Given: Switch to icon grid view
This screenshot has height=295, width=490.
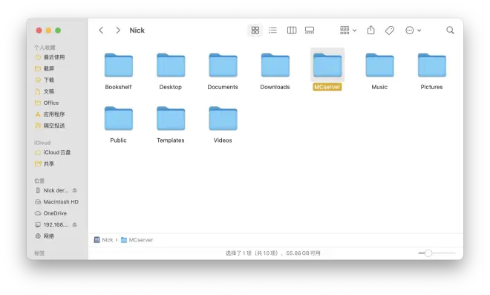Looking at the screenshot, I should 255,30.
